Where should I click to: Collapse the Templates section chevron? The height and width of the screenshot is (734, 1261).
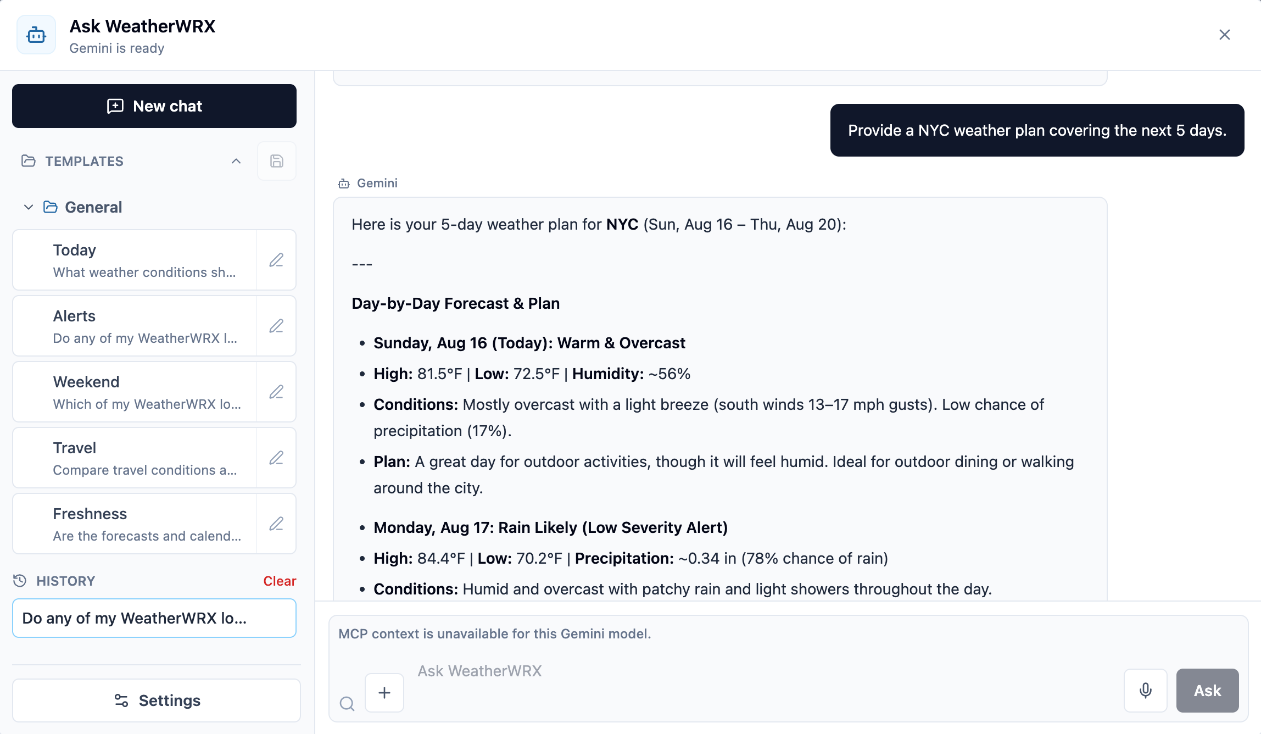click(236, 161)
